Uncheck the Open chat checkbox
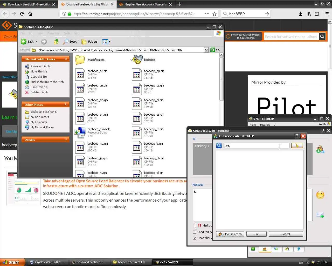 coord(195,238)
